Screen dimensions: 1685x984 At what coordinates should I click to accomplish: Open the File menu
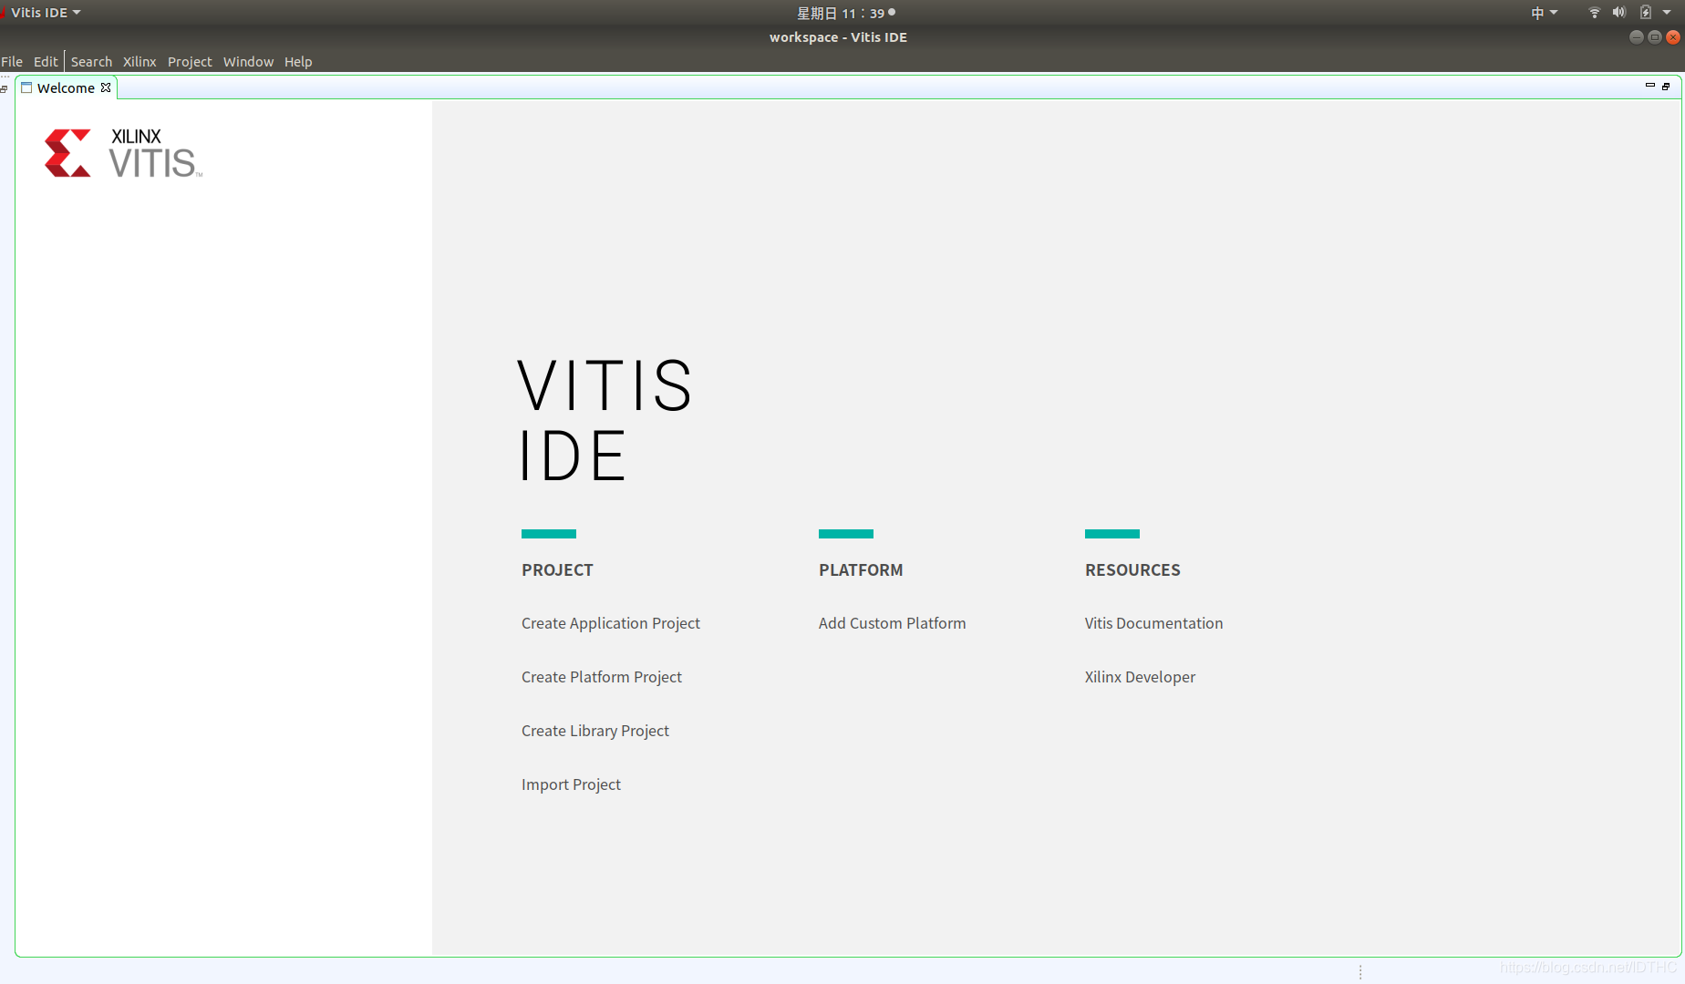[x=12, y=62]
